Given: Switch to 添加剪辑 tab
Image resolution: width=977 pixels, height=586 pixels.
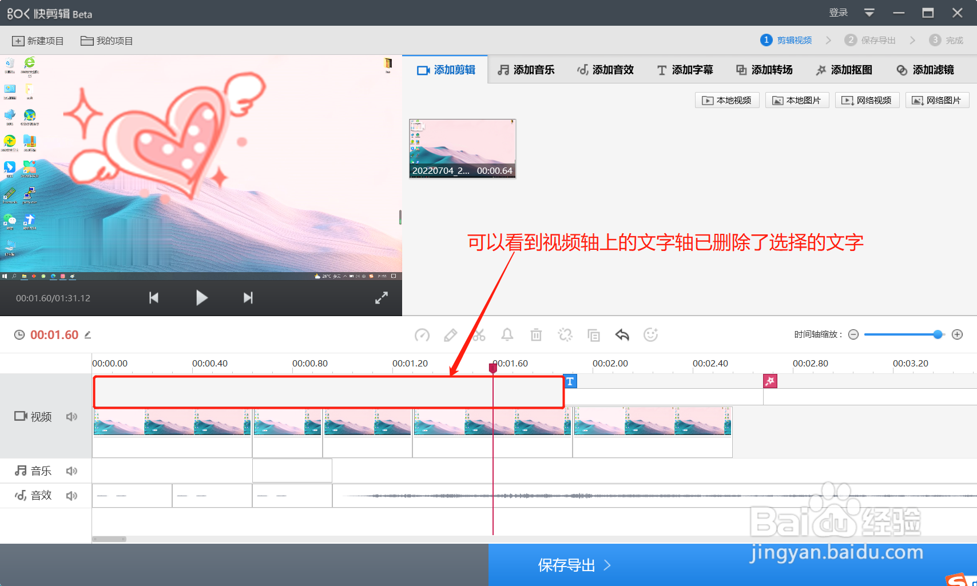Looking at the screenshot, I should click(x=446, y=70).
